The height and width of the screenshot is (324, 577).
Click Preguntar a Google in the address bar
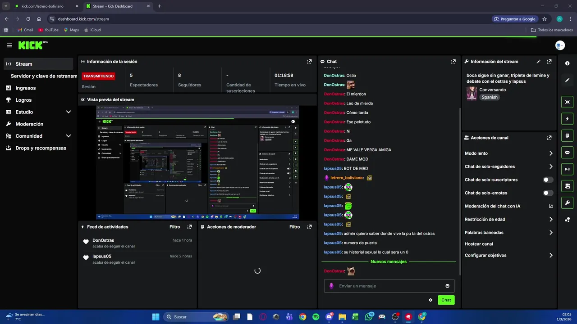(x=514, y=19)
